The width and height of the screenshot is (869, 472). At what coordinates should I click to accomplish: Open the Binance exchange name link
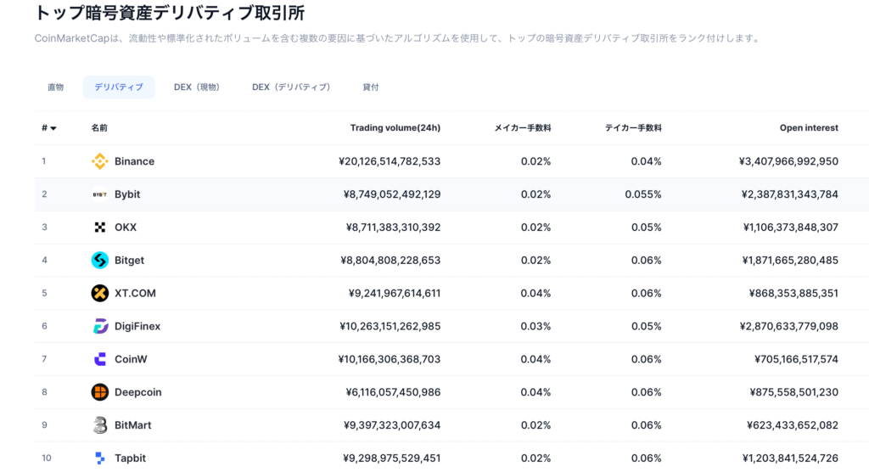click(x=134, y=161)
